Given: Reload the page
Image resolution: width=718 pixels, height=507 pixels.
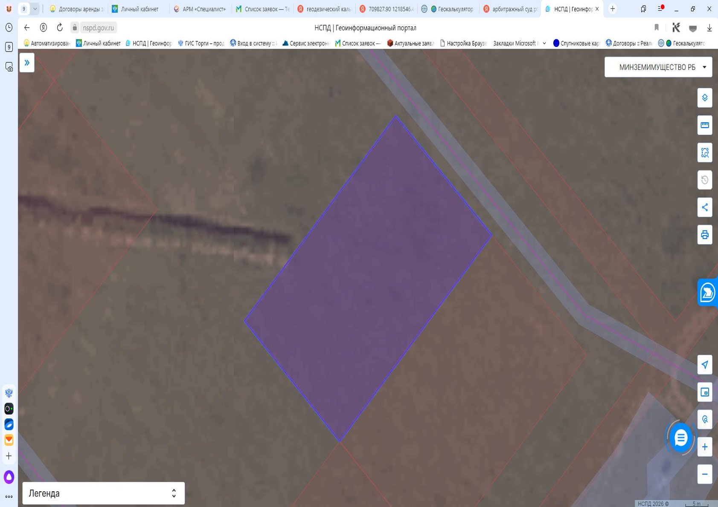Looking at the screenshot, I should 60,28.
